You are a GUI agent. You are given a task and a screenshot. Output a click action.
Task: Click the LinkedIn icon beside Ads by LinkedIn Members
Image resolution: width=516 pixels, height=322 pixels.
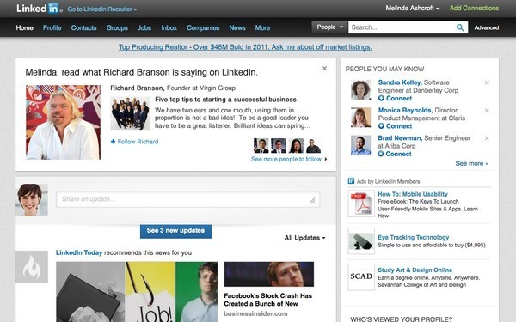click(x=351, y=180)
